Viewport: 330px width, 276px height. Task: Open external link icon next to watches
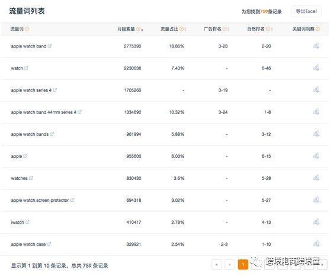click(31, 178)
